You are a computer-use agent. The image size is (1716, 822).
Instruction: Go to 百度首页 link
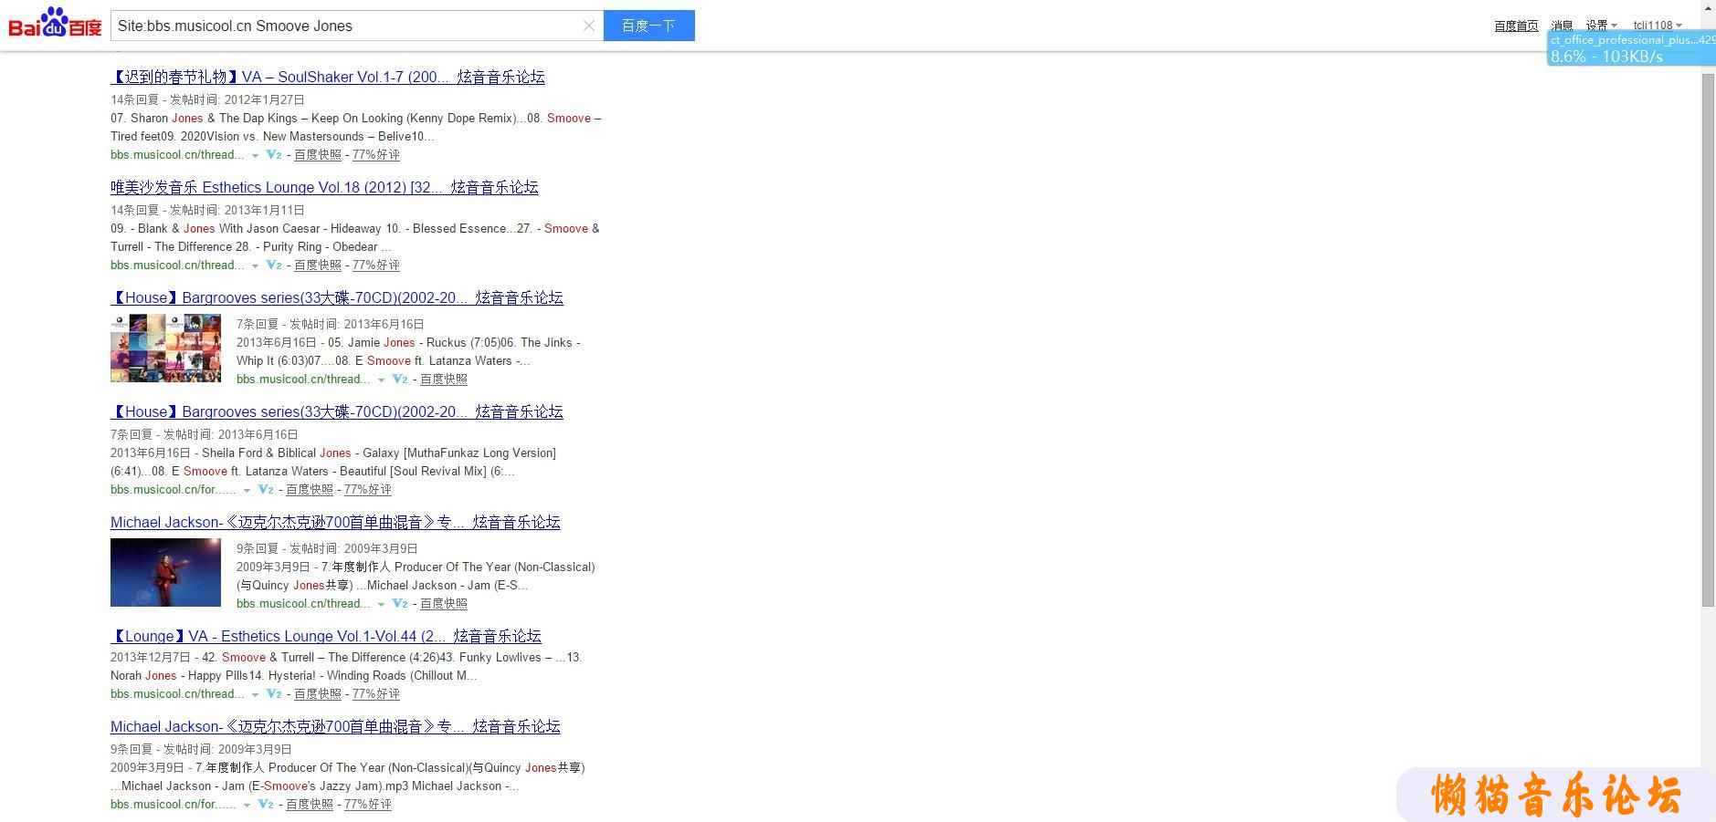(1516, 26)
